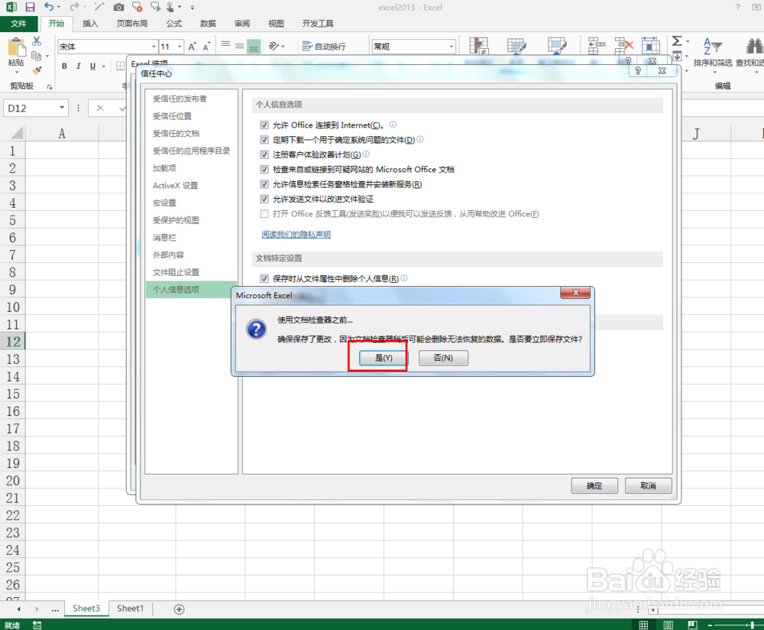Open the font size dropdown showing 11
This screenshot has height=630, width=764.
click(x=180, y=46)
